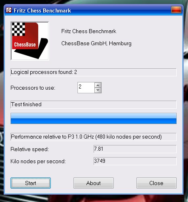Click the Fritz icon in title bar
The image size is (188, 202).
pyautogui.click(x=9, y=11)
